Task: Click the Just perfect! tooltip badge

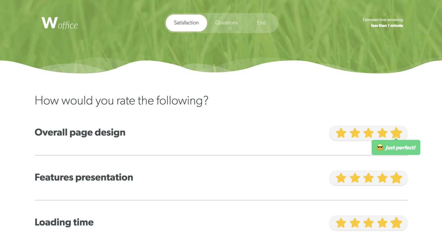Action: [x=396, y=148]
